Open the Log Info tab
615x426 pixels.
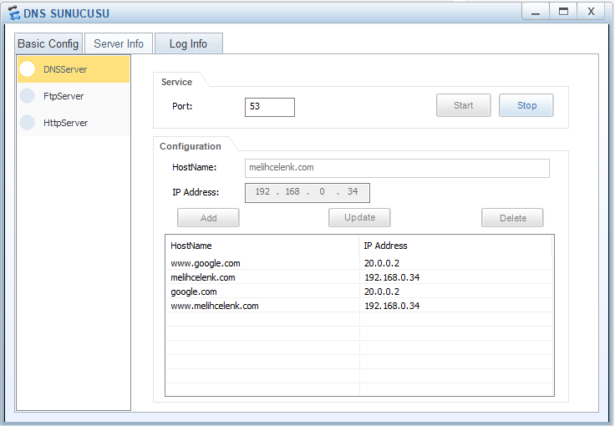188,43
